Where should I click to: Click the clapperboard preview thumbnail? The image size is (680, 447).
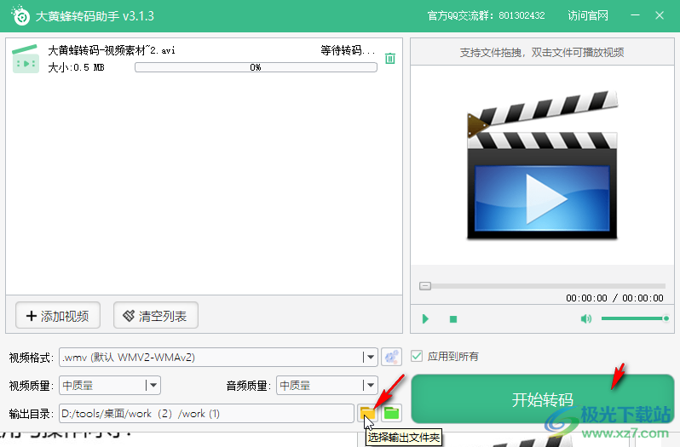[x=542, y=165]
